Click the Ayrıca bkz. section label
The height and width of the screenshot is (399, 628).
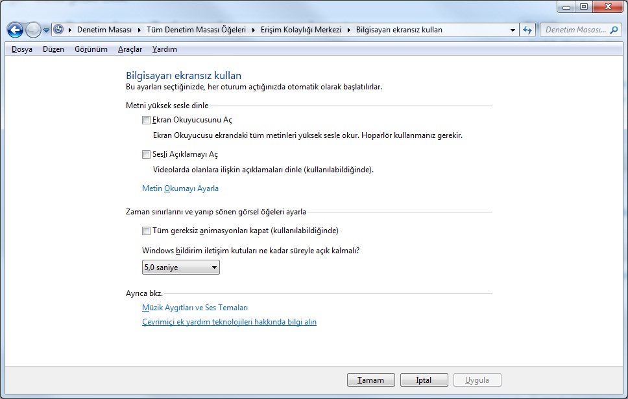point(144,293)
